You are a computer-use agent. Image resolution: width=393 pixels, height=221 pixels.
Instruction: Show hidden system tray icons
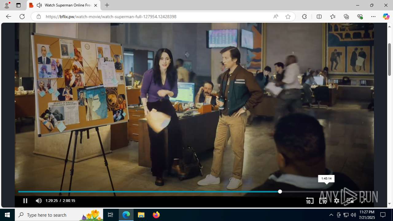tap(331, 215)
